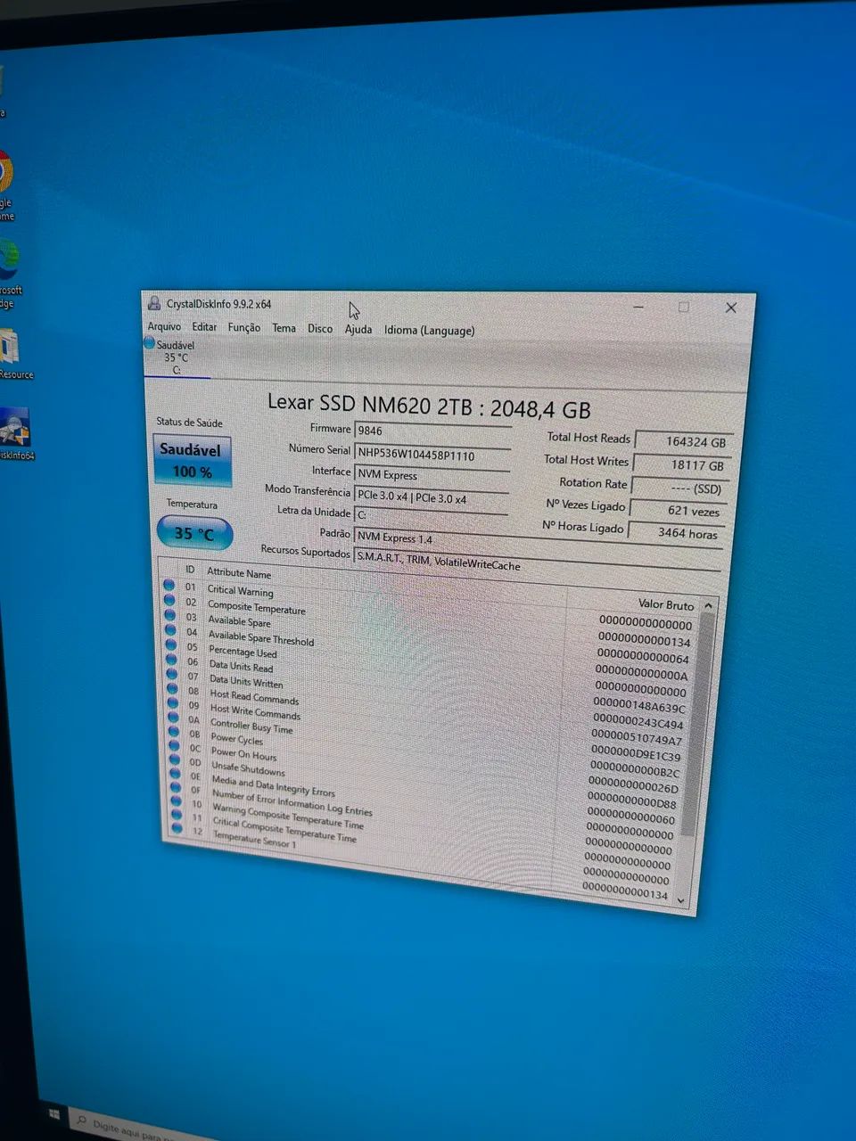The image size is (856, 1141).
Task: Click the Modo Transferência field PCIe 3.0 x4
Action: (x=432, y=497)
